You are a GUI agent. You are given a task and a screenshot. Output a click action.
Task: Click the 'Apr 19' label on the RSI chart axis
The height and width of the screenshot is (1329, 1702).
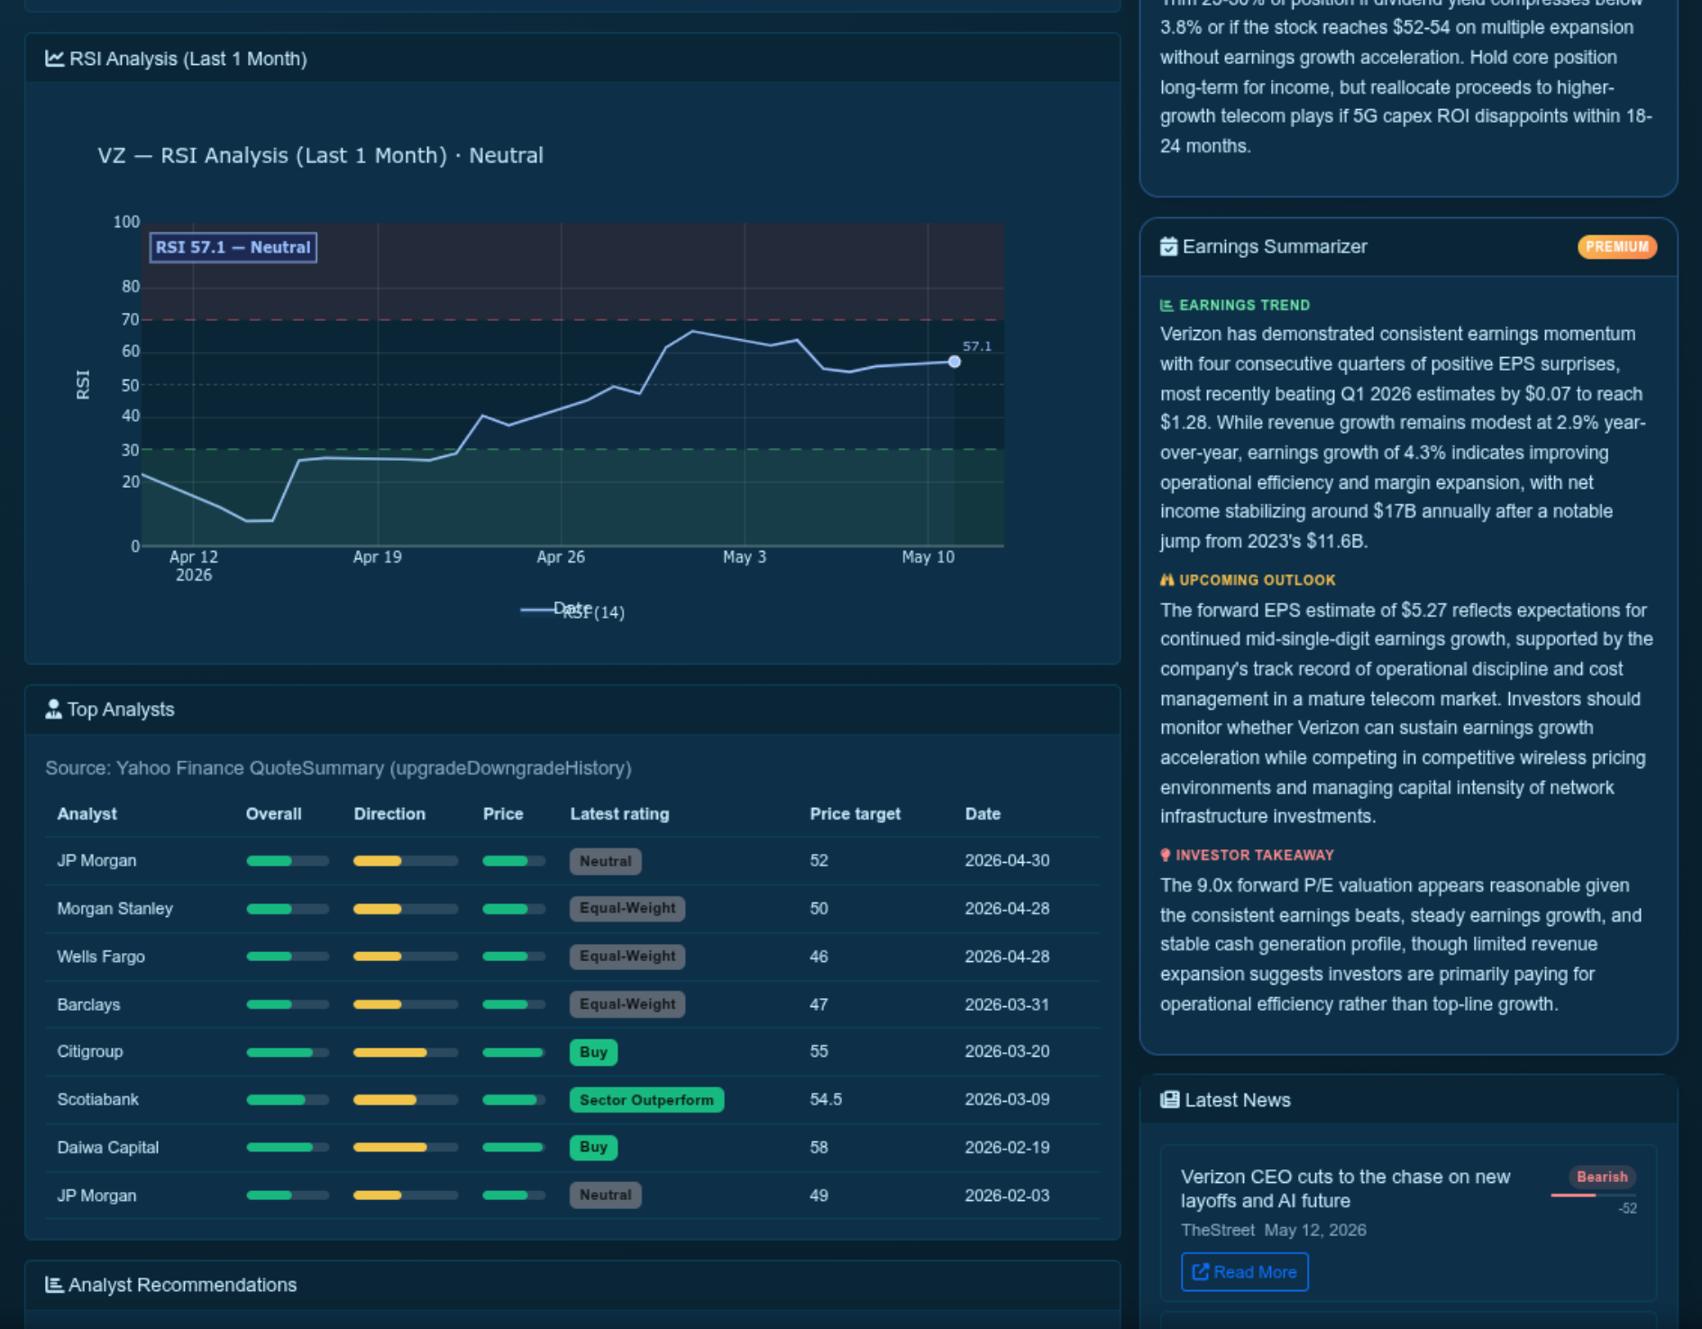tap(377, 557)
